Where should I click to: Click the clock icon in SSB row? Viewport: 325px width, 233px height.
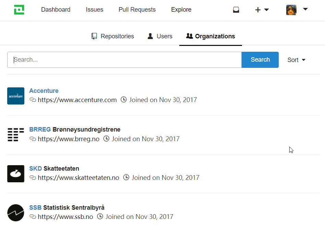pos(100,217)
